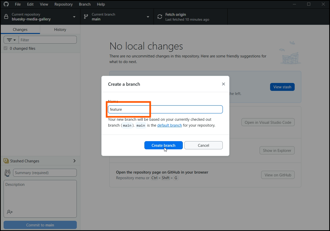Click the GitHub logo icon in the title bar
This screenshot has height=231, width=330.
click(x=6, y=4)
